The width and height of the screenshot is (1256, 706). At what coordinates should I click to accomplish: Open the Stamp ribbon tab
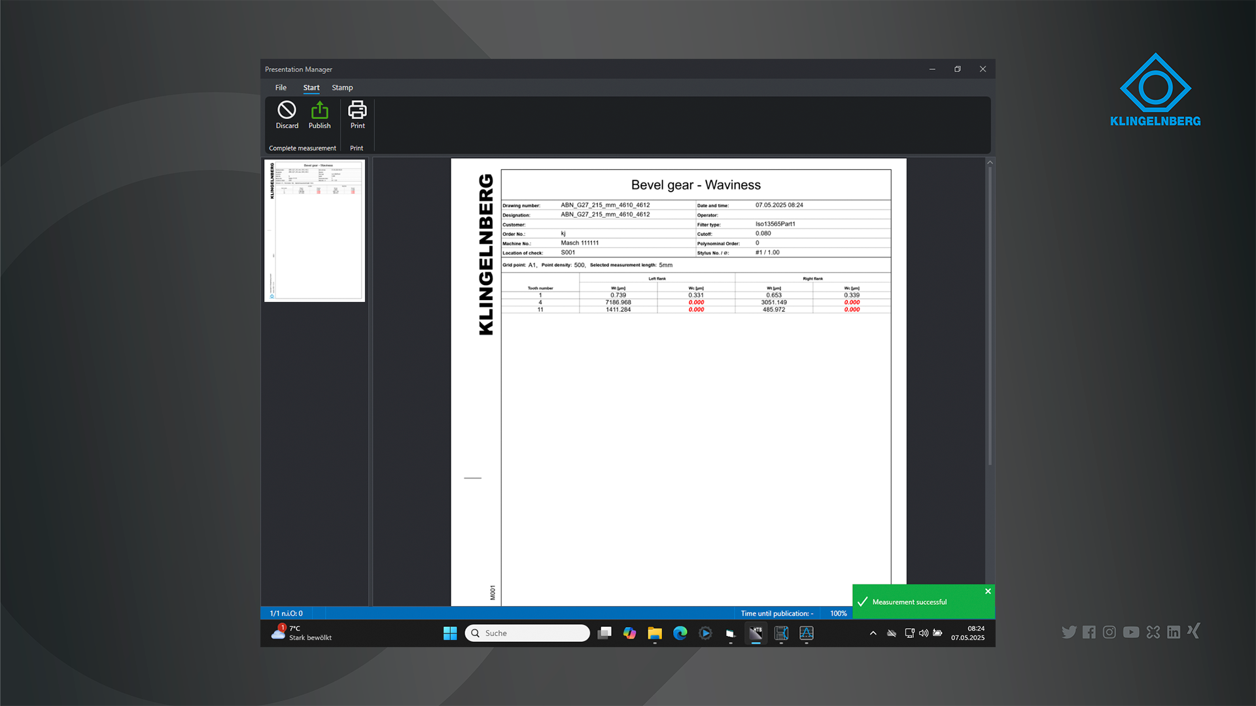click(x=342, y=88)
